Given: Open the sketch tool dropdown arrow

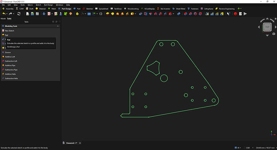Looking at the screenshot, I should 52,14.
